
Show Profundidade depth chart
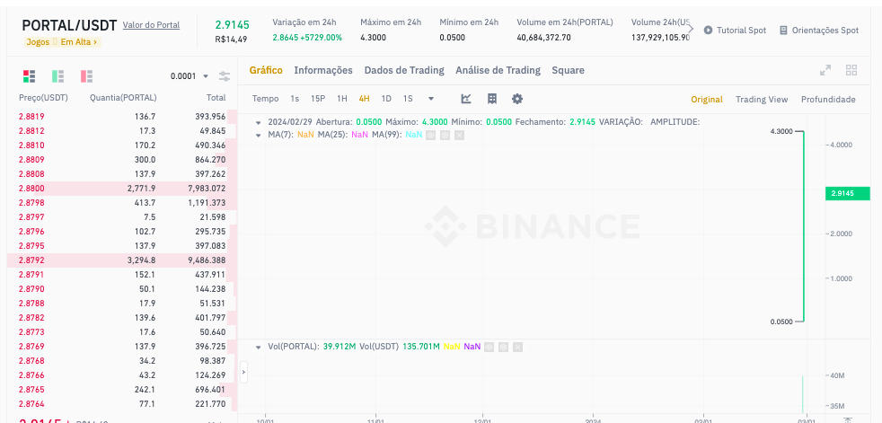pos(829,100)
